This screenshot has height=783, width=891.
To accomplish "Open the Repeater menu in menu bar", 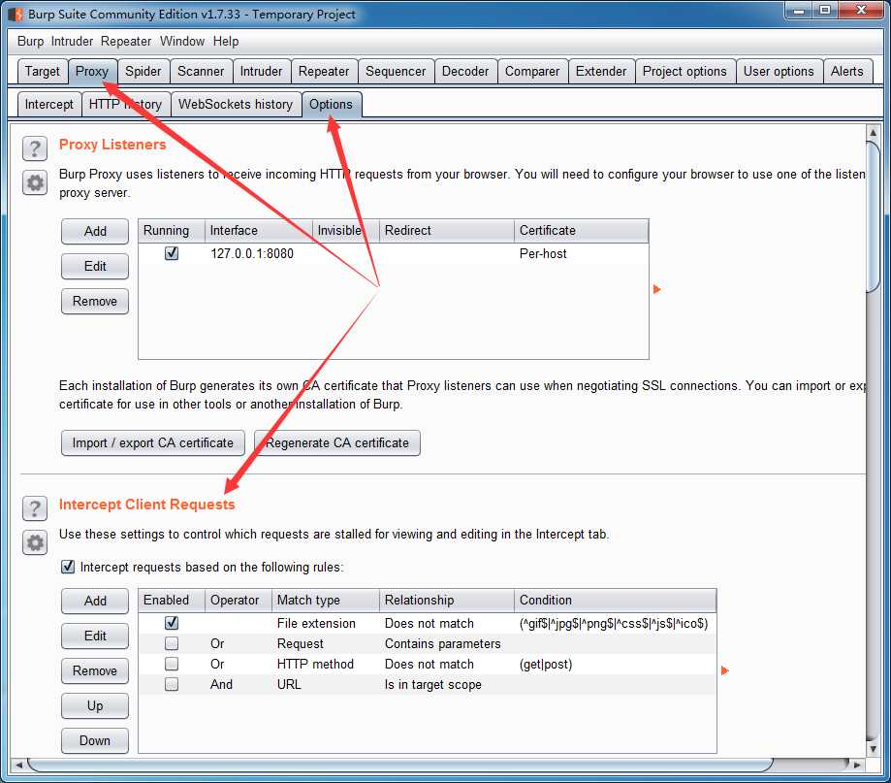I will pyautogui.click(x=126, y=41).
